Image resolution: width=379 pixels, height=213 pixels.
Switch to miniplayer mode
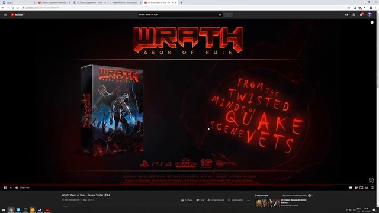coord(361,188)
